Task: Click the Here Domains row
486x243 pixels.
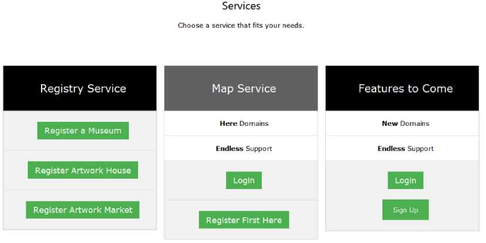Action: pyautogui.click(x=244, y=124)
